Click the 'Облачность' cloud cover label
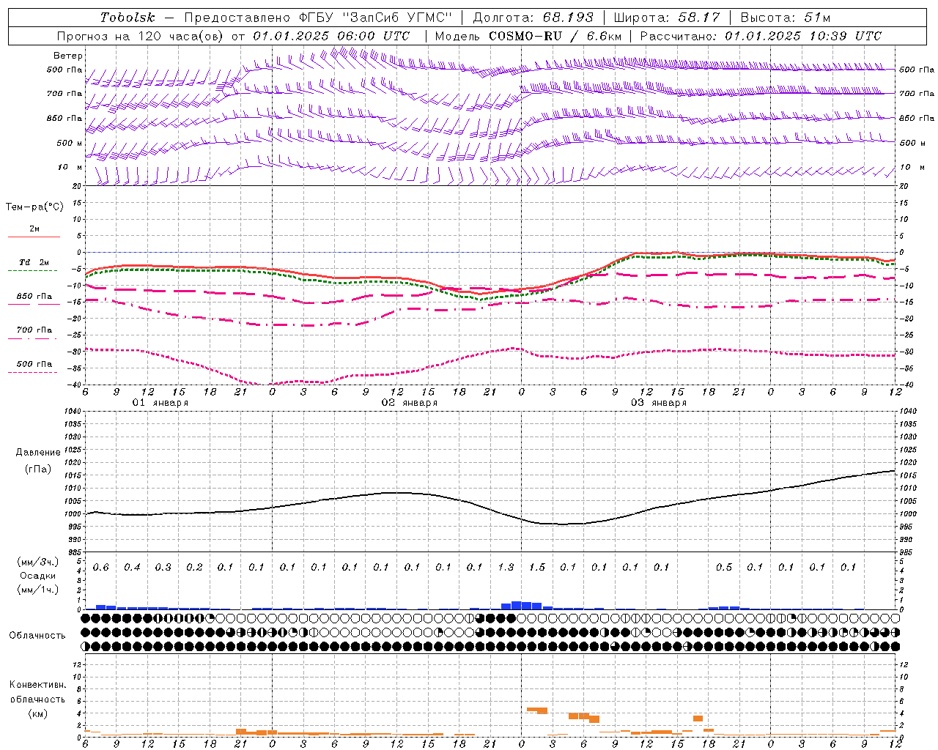The width and height of the screenshot is (938, 750). click(37, 636)
